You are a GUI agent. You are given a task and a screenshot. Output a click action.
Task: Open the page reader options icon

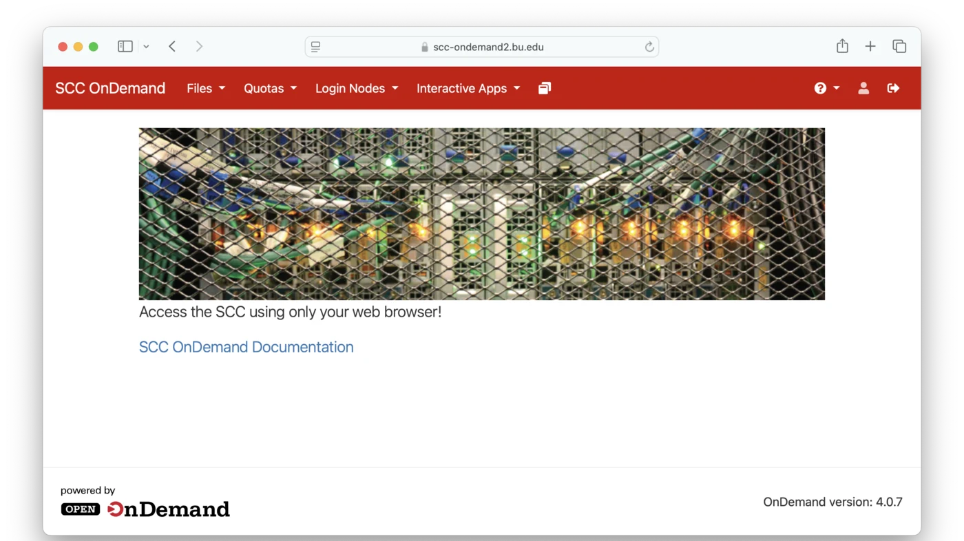tap(316, 47)
